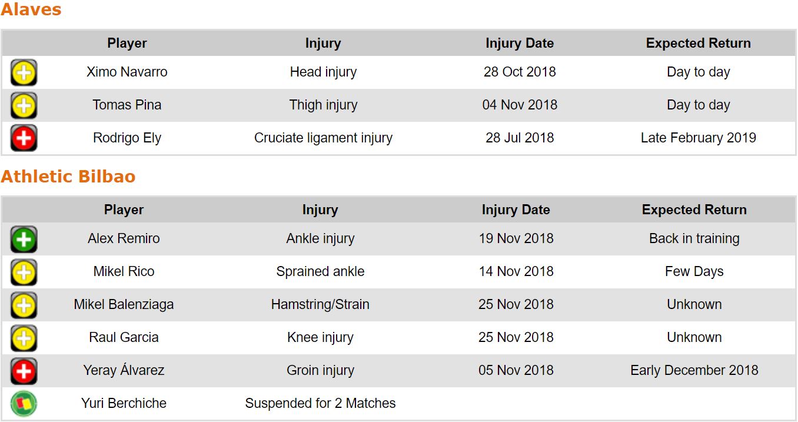The width and height of the screenshot is (798, 422).
Task: Click Raul Garcia's yellow injury icon
Action: [24, 338]
